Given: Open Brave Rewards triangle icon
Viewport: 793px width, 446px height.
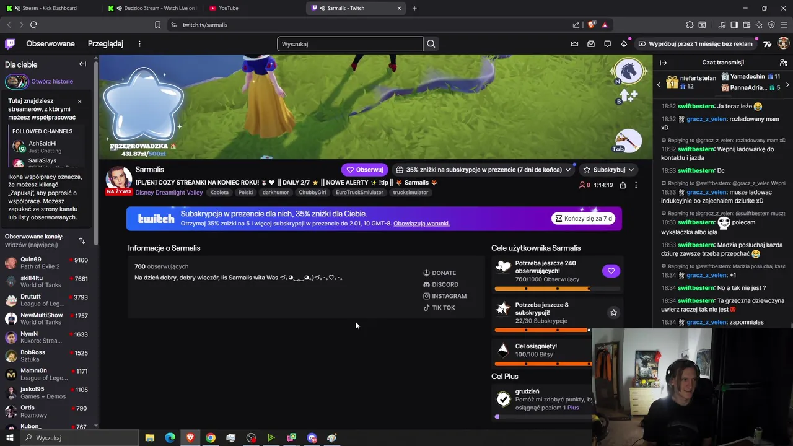Looking at the screenshot, I should click(605, 25).
